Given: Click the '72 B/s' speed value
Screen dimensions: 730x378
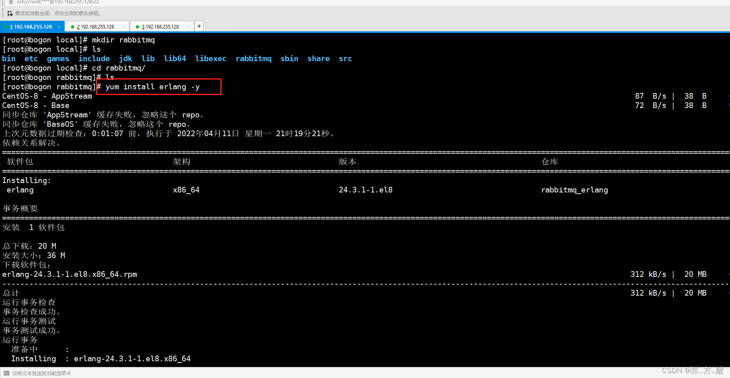Looking at the screenshot, I should (650, 106).
